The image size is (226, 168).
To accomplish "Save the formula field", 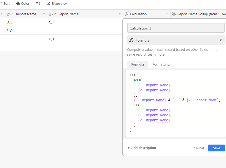I will [x=216, y=148].
